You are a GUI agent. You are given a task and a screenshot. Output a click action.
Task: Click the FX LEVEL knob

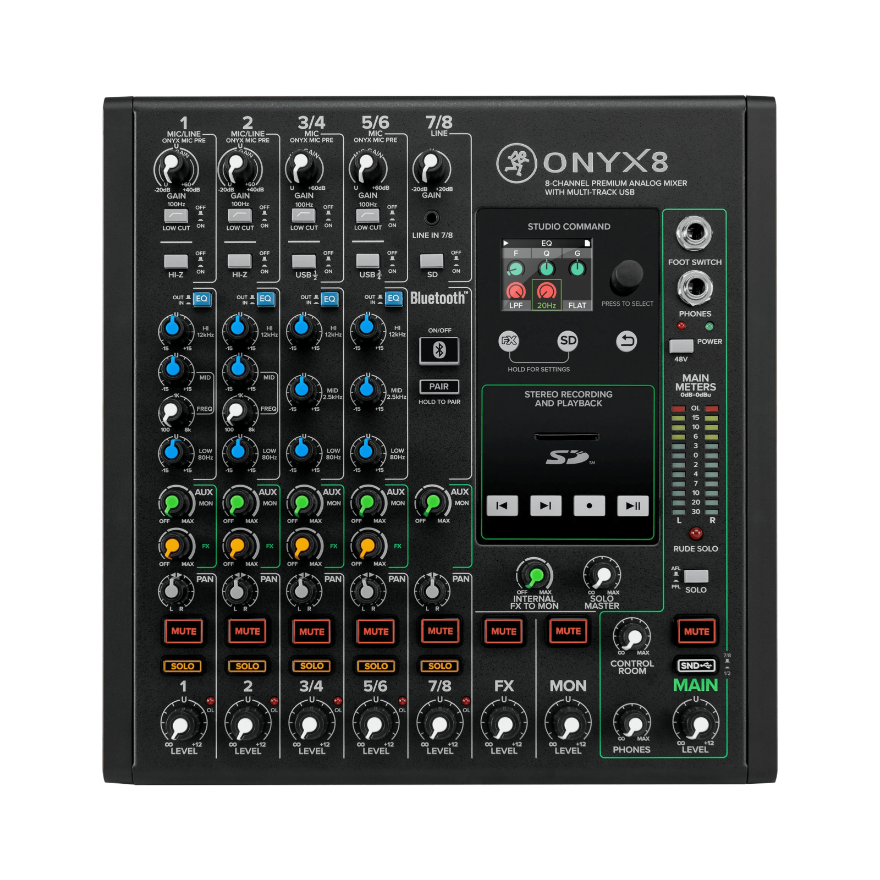504,724
